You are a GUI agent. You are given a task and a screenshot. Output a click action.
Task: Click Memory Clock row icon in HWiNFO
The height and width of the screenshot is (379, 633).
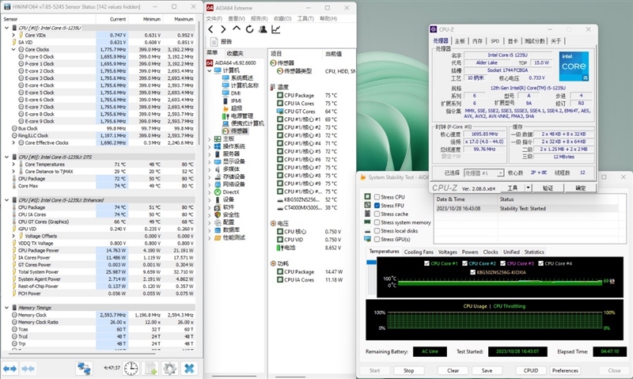[x=14, y=315]
